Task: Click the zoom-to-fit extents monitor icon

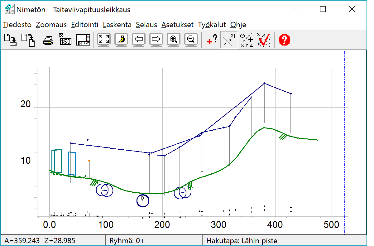Action: (x=104, y=40)
